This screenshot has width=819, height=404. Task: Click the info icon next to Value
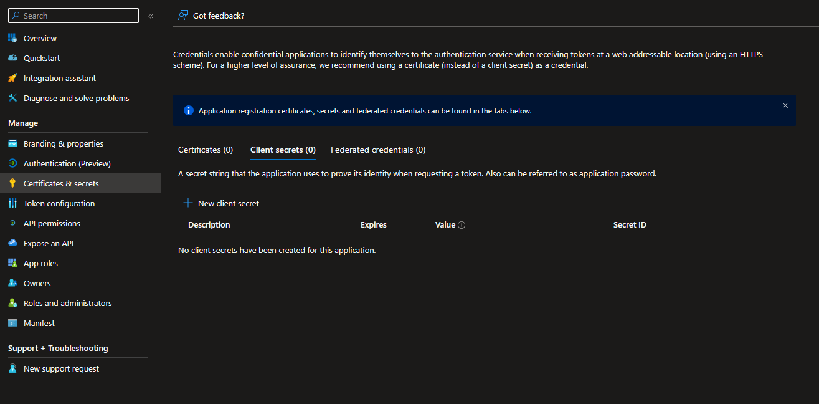tap(462, 225)
